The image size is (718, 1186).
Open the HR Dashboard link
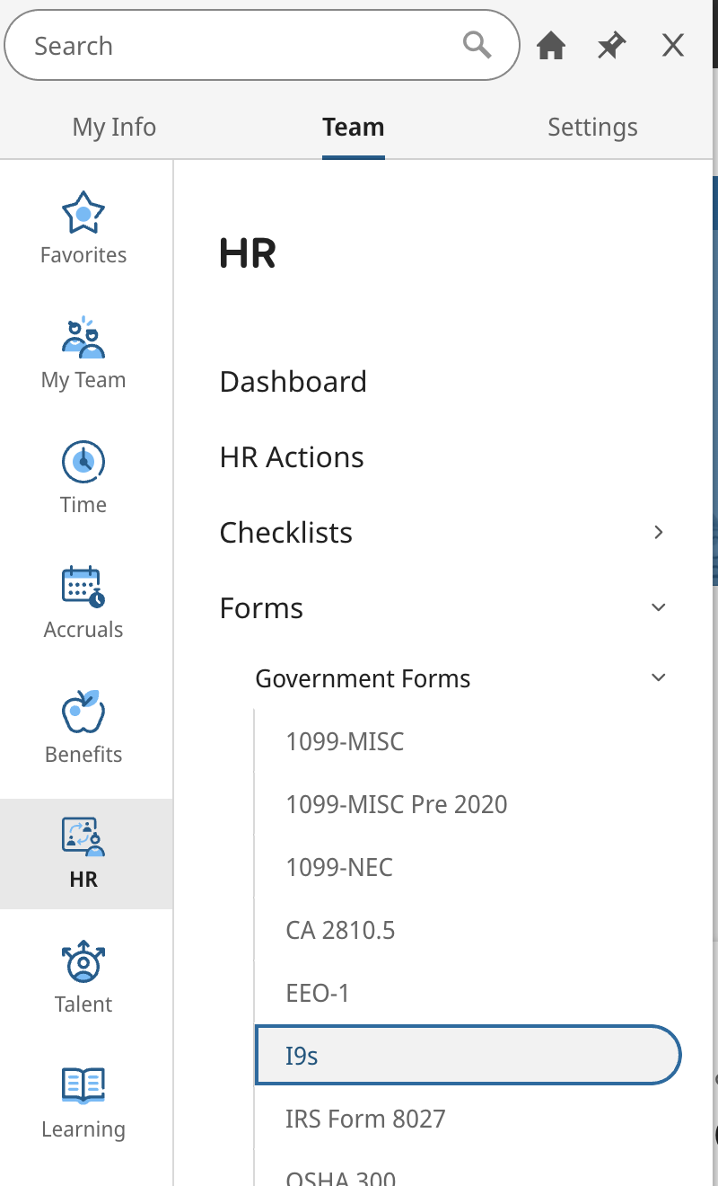click(x=293, y=381)
